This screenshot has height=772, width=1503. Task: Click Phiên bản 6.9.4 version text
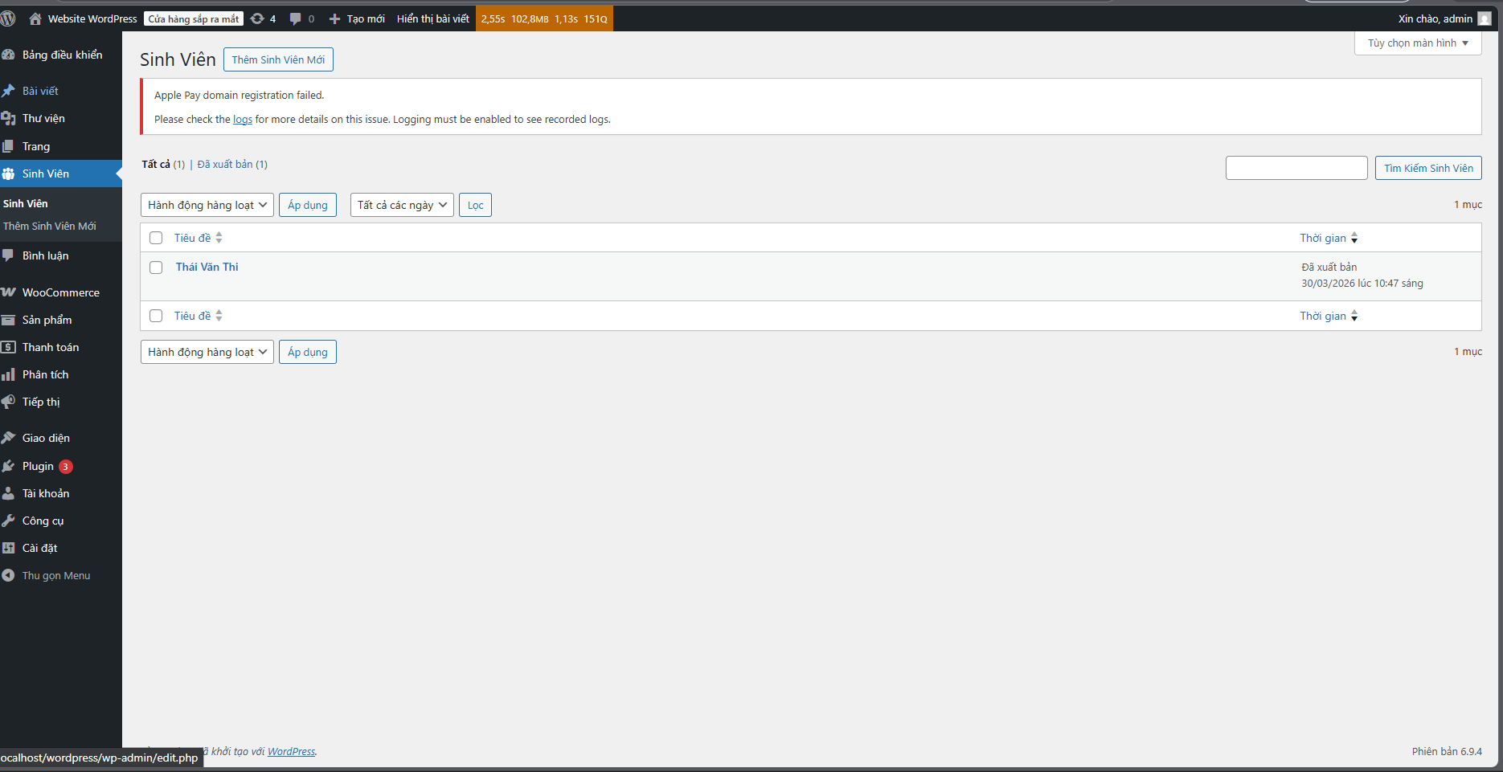(x=1447, y=751)
